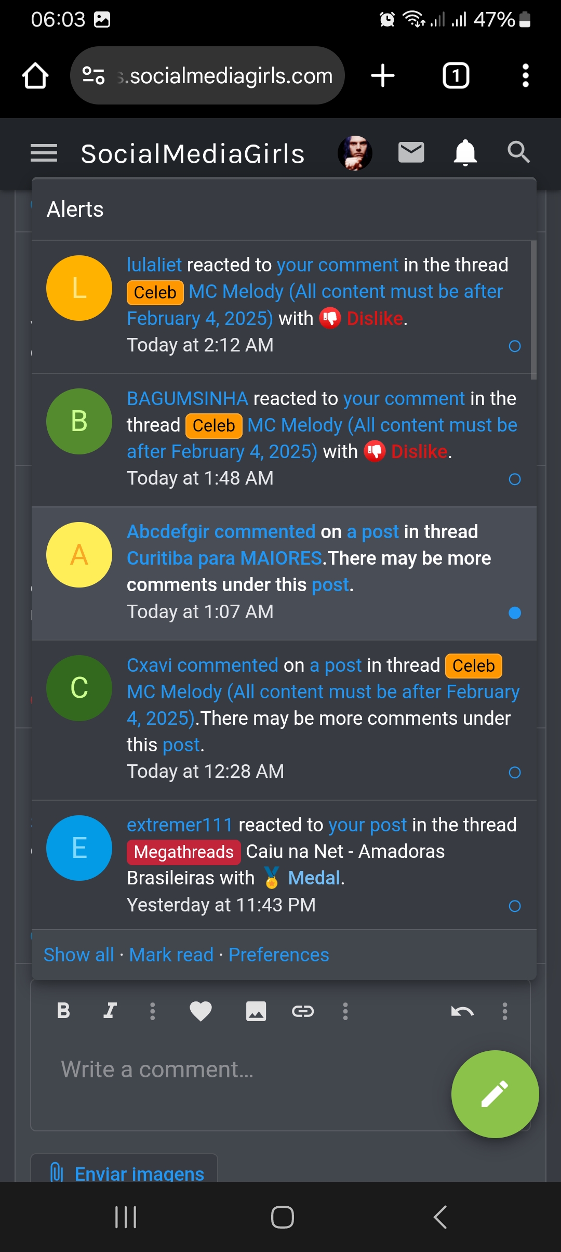The image size is (561, 1252).
Task: Click the Mark read link
Action: coord(171,955)
